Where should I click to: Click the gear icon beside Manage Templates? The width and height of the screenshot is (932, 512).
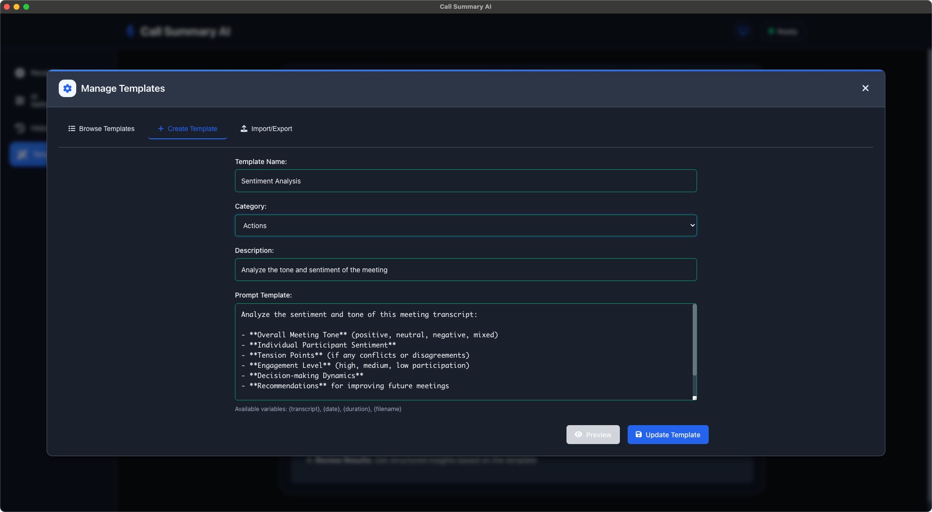67,88
